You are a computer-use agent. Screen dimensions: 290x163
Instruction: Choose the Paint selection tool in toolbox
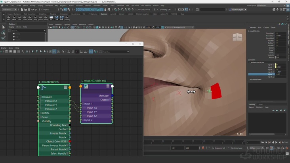[x=3, y=38]
